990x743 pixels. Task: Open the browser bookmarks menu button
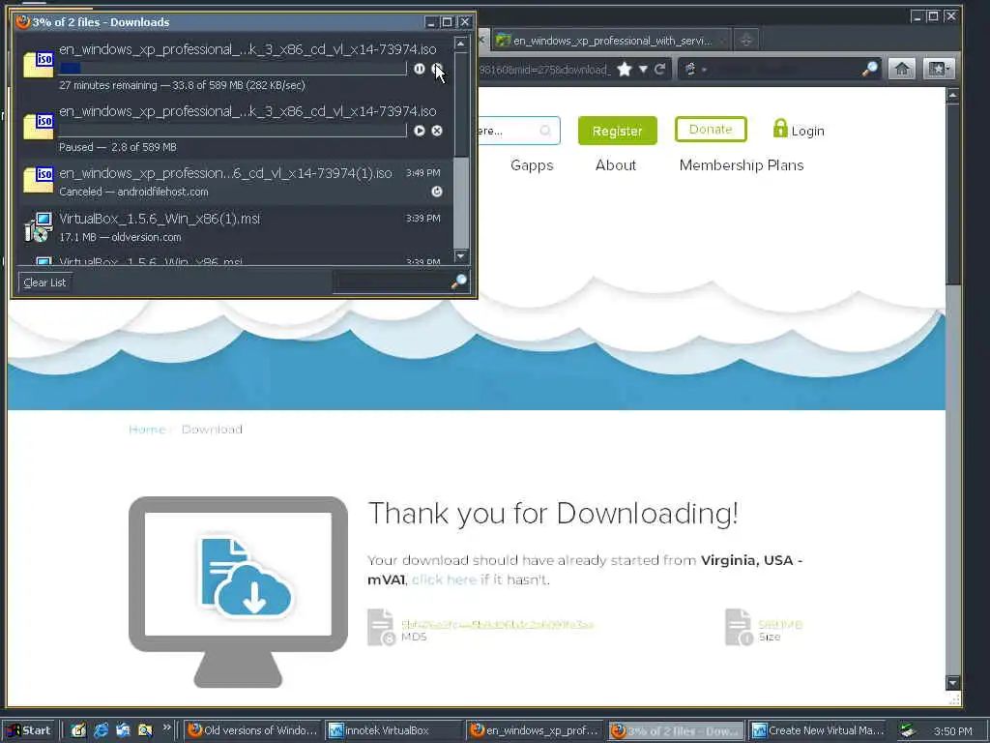coord(938,69)
